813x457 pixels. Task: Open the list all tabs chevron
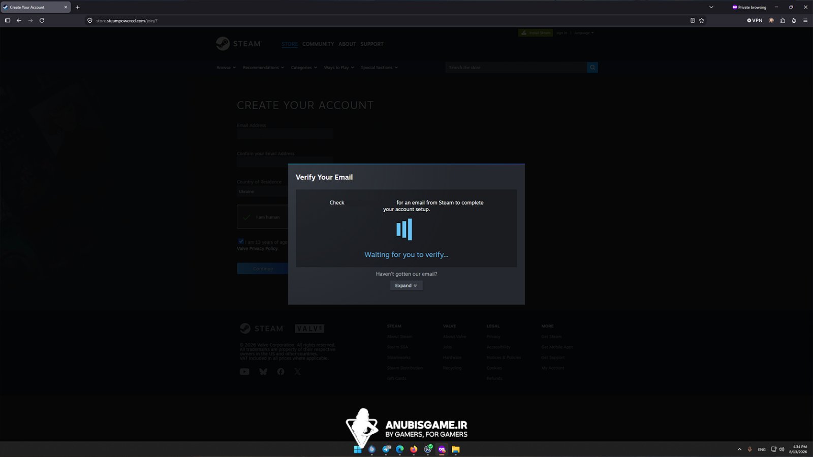(x=711, y=7)
